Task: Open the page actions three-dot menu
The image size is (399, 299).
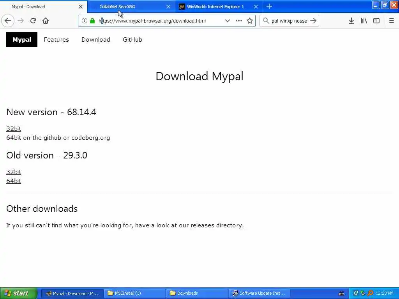Action: [x=239, y=21]
